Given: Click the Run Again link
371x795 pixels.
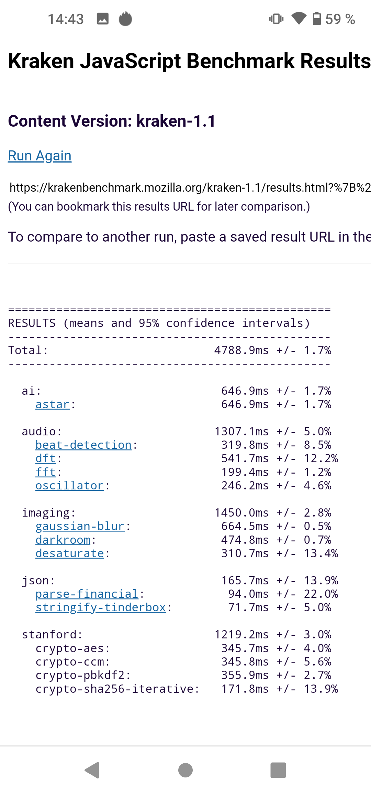Looking at the screenshot, I should pyautogui.click(x=40, y=156).
